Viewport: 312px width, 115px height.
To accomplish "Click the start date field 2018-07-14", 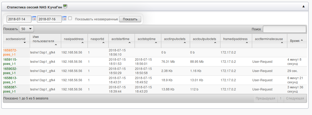I will (18, 19).
